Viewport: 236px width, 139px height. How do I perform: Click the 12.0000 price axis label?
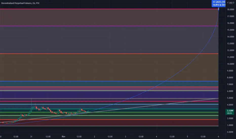coord(230,50)
